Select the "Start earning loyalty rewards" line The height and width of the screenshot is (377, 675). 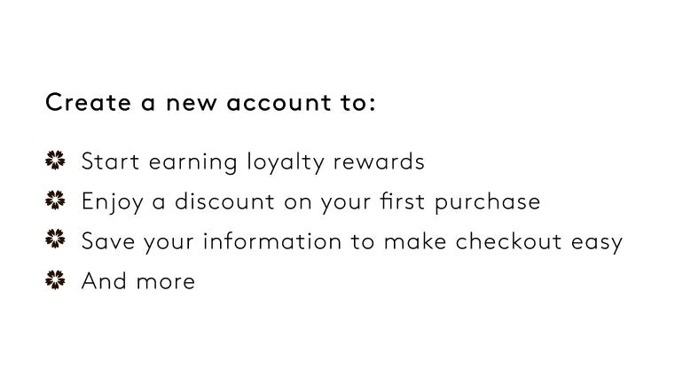pos(253,162)
